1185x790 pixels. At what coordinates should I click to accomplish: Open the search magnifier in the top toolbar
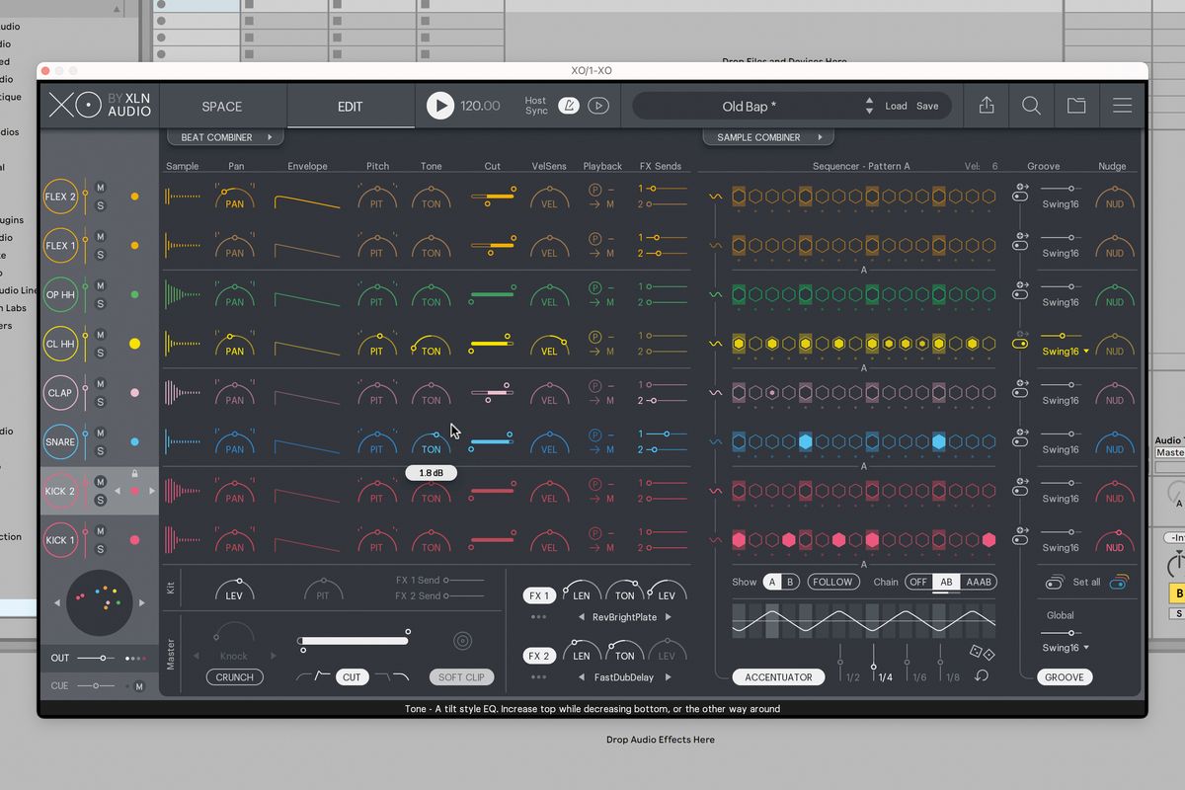point(1031,105)
